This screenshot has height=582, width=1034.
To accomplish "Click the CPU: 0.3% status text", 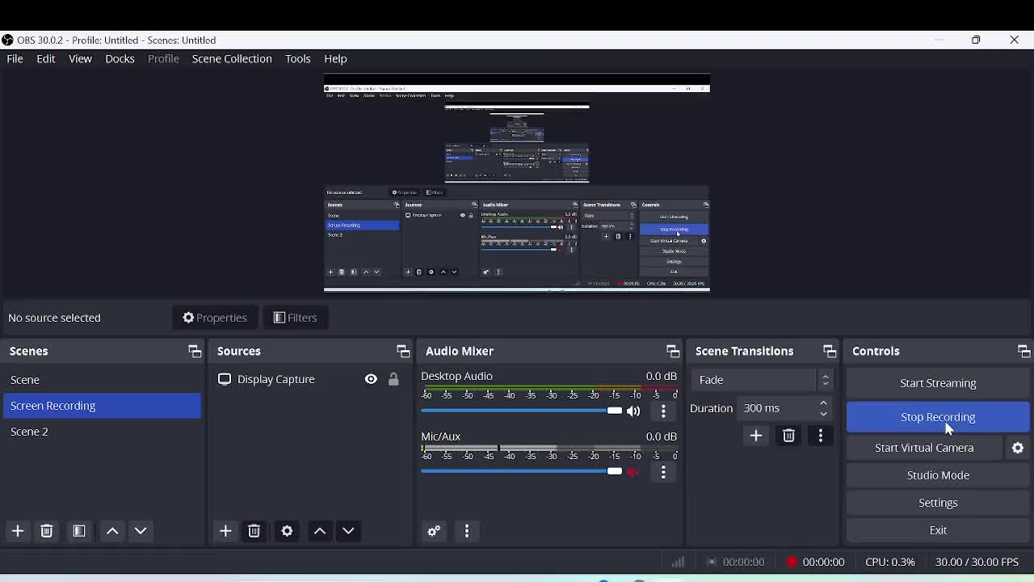I will (x=890, y=562).
